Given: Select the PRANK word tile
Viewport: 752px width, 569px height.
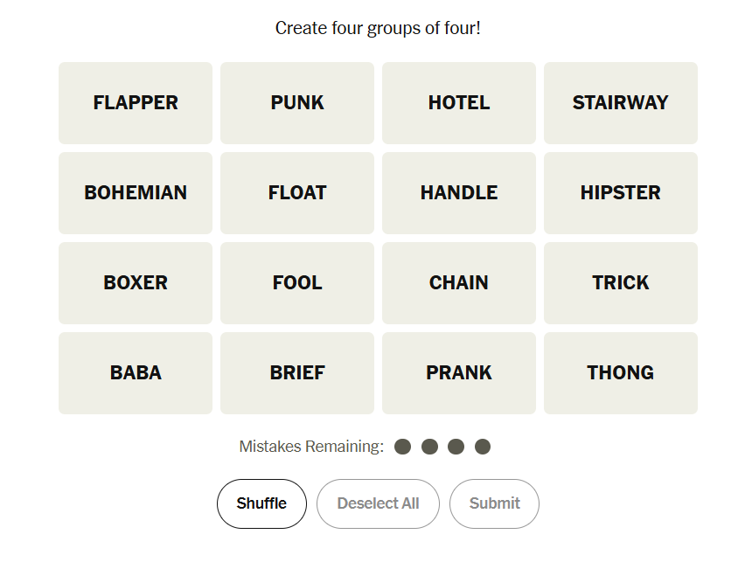Looking at the screenshot, I should tap(459, 373).
